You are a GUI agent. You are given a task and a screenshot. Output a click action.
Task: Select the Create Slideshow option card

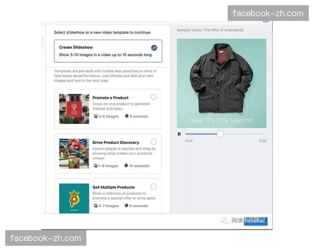[x=108, y=51]
